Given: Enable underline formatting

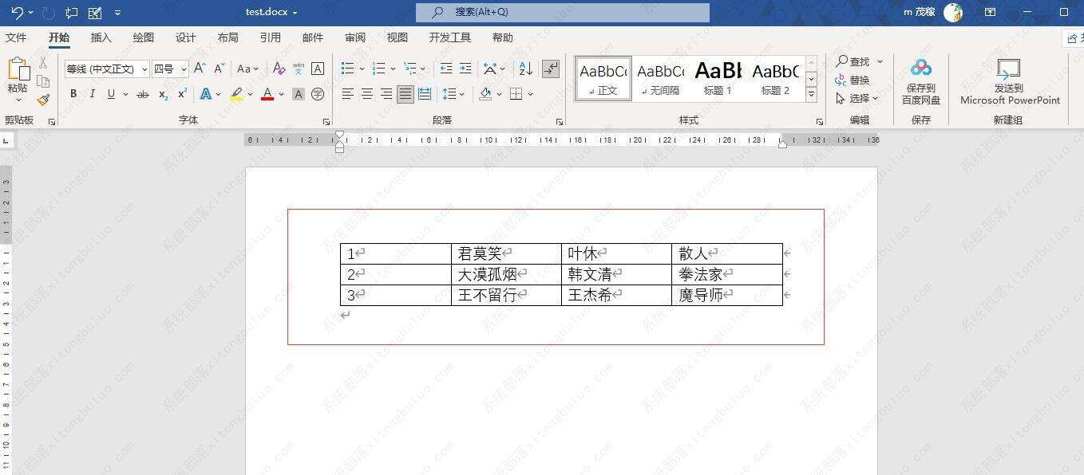Looking at the screenshot, I should pos(110,93).
